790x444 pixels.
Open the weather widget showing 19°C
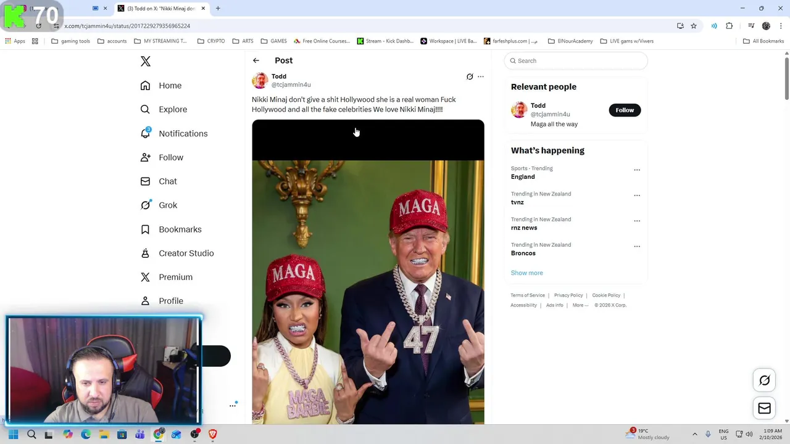(647, 434)
